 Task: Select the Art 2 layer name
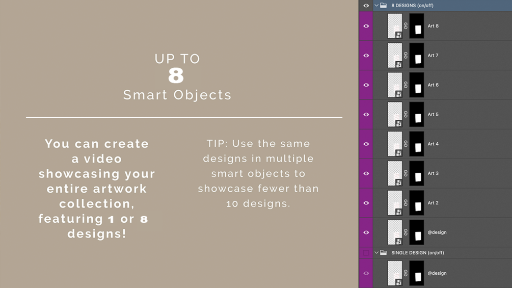(433, 203)
